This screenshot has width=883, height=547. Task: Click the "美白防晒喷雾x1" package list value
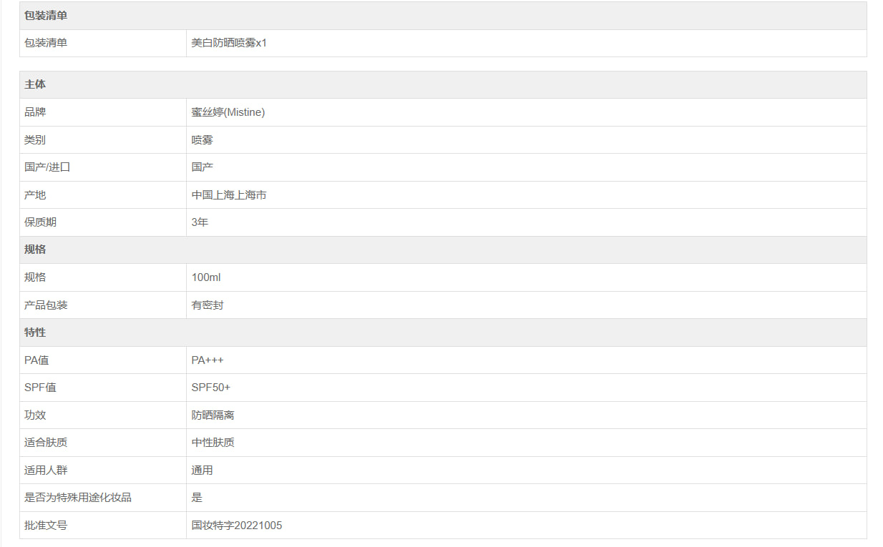coord(229,43)
